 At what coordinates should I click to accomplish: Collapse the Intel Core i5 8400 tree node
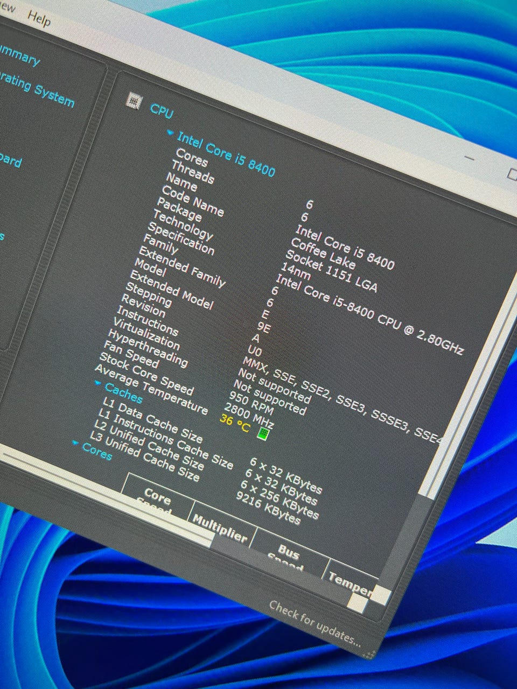point(170,133)
